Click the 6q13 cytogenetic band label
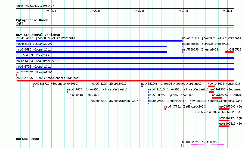 point(20,23)
